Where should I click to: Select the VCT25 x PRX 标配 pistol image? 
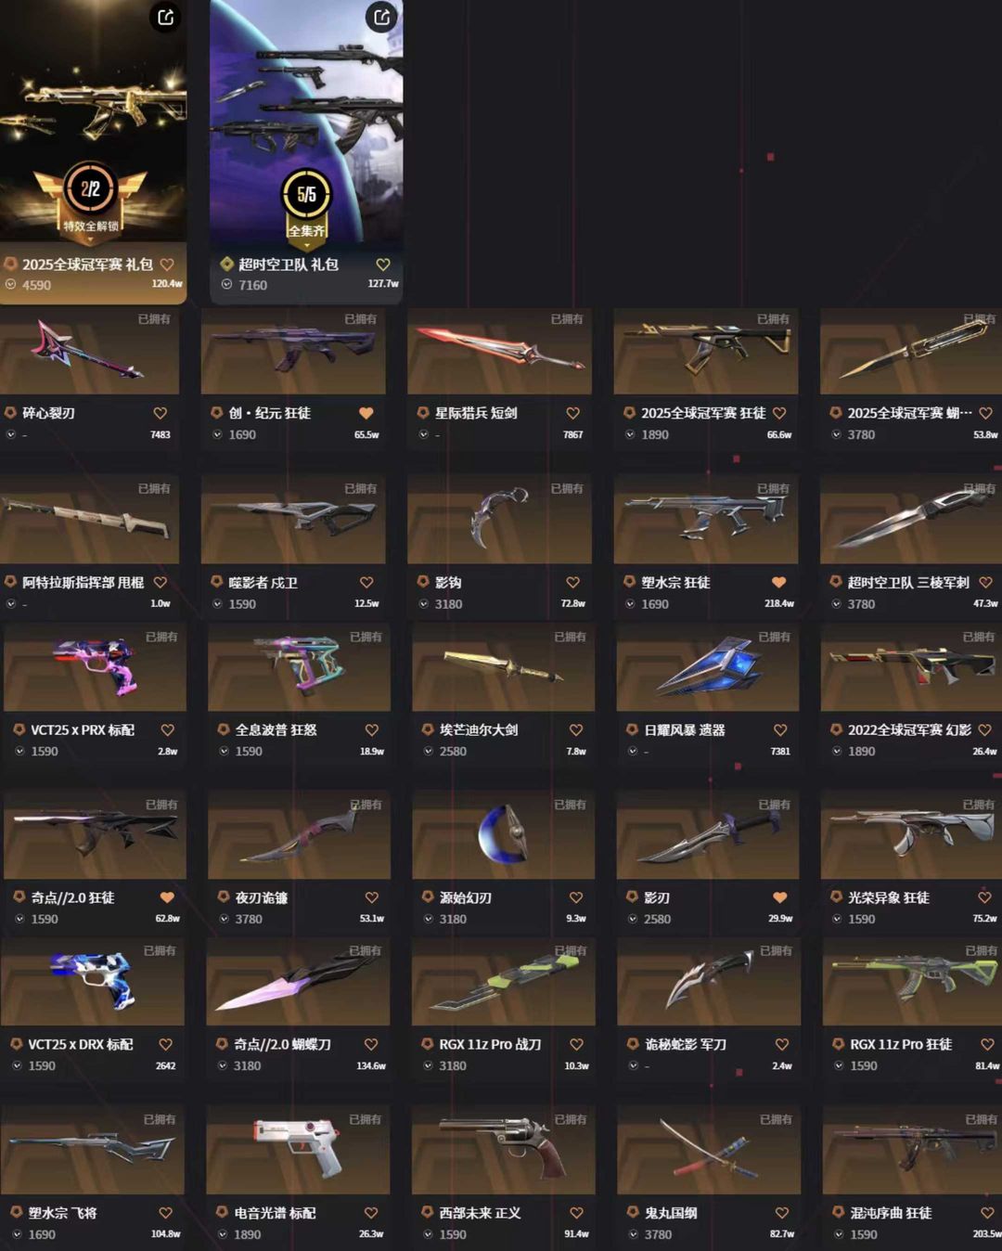(96, 667)
